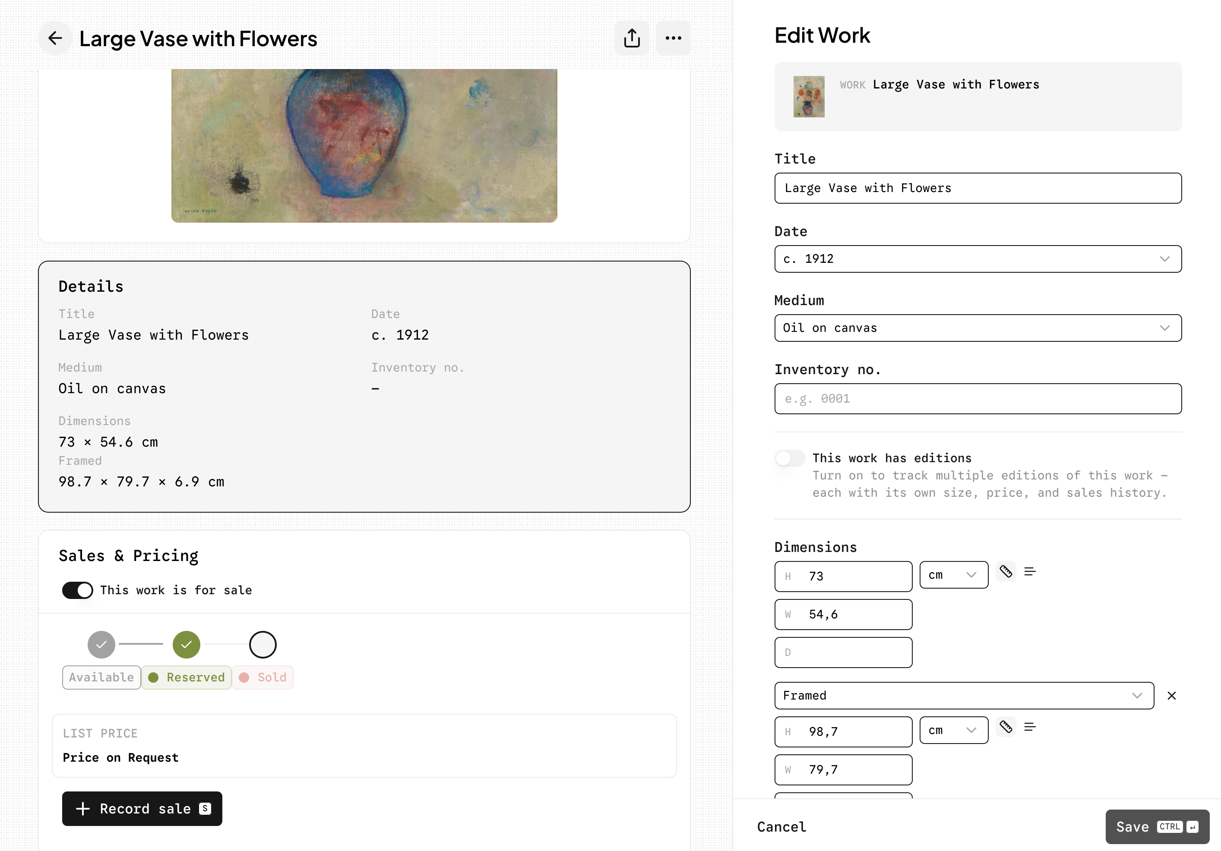The image size is (1221, 851).
Task: Select the Available status circle
Action: [101, 644]
